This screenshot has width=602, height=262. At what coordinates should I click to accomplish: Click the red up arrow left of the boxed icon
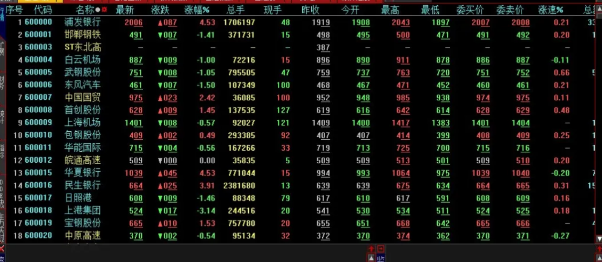[x=371, y=249]
